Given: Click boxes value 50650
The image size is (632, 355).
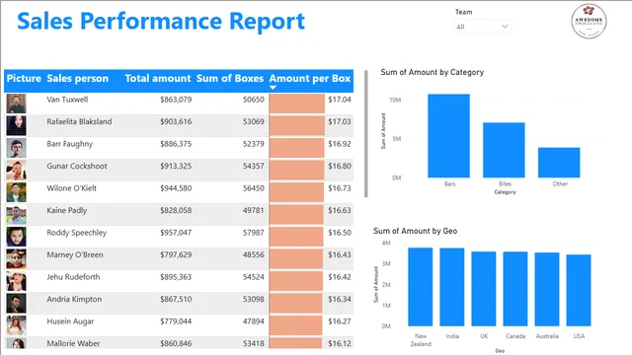Looking at the screenshot, I should pyautogui.click(x=254, y=100).
